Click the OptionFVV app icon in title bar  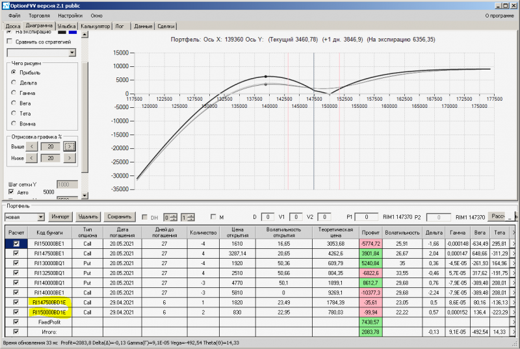(x=6, y=6)
